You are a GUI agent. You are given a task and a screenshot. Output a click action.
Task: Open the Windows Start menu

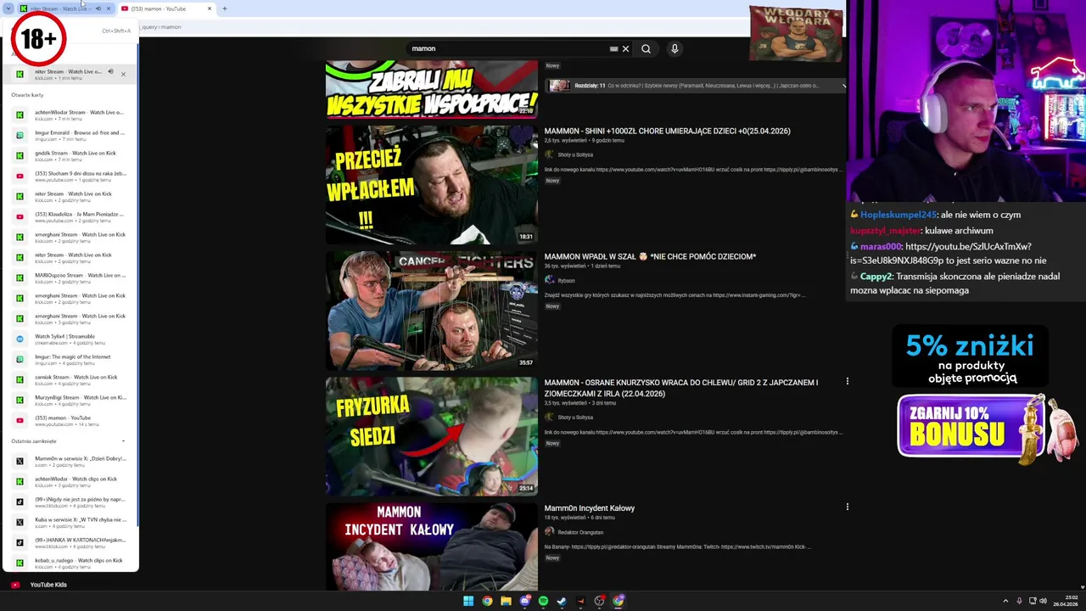[468, 601]
